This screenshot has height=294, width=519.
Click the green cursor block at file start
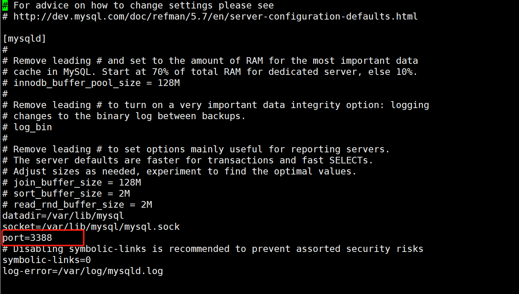tap(5, 6)
